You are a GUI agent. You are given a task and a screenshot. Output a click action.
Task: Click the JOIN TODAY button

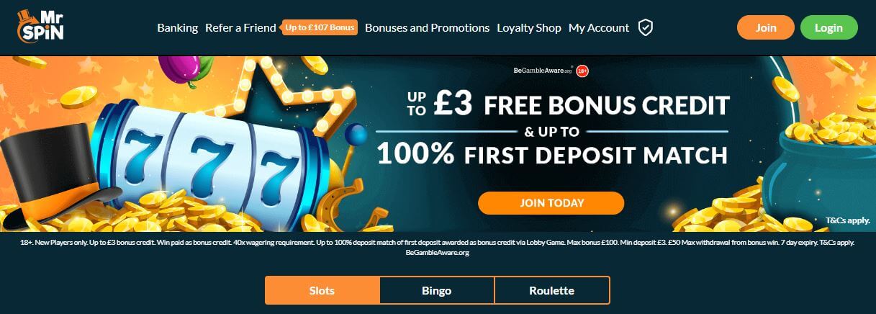point(551,203)
